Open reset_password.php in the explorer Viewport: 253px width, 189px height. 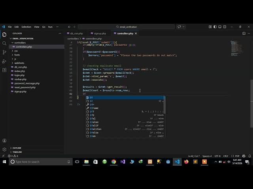[25, 87]
